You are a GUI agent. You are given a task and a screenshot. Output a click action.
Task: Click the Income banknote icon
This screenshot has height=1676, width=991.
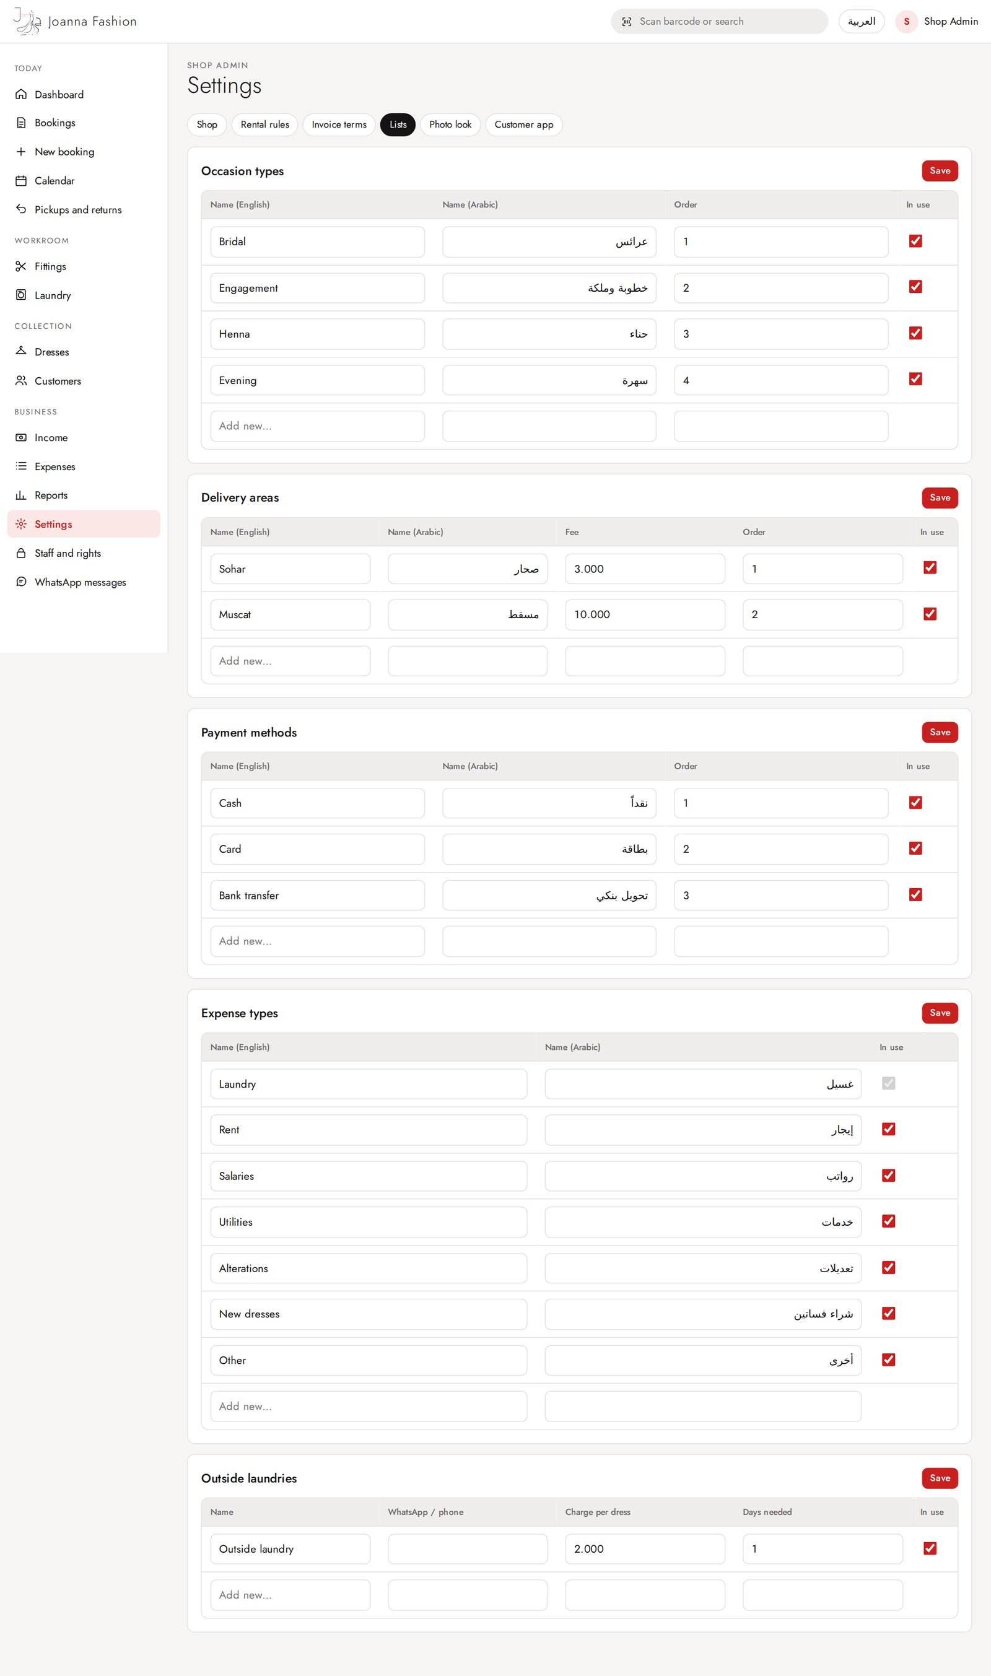coord(22,437)
